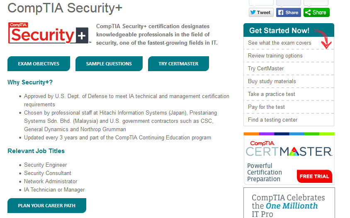
Task: Open the EXAM OBJECTIVES button
Action: pos(39,64)
